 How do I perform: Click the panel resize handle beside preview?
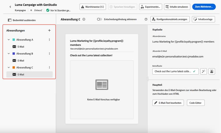tap(148, 79)
